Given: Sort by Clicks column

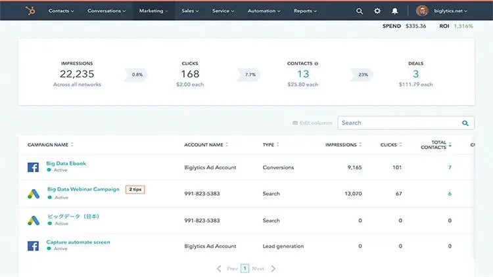Looking at the screenshot, I should (x=400, y=144).
